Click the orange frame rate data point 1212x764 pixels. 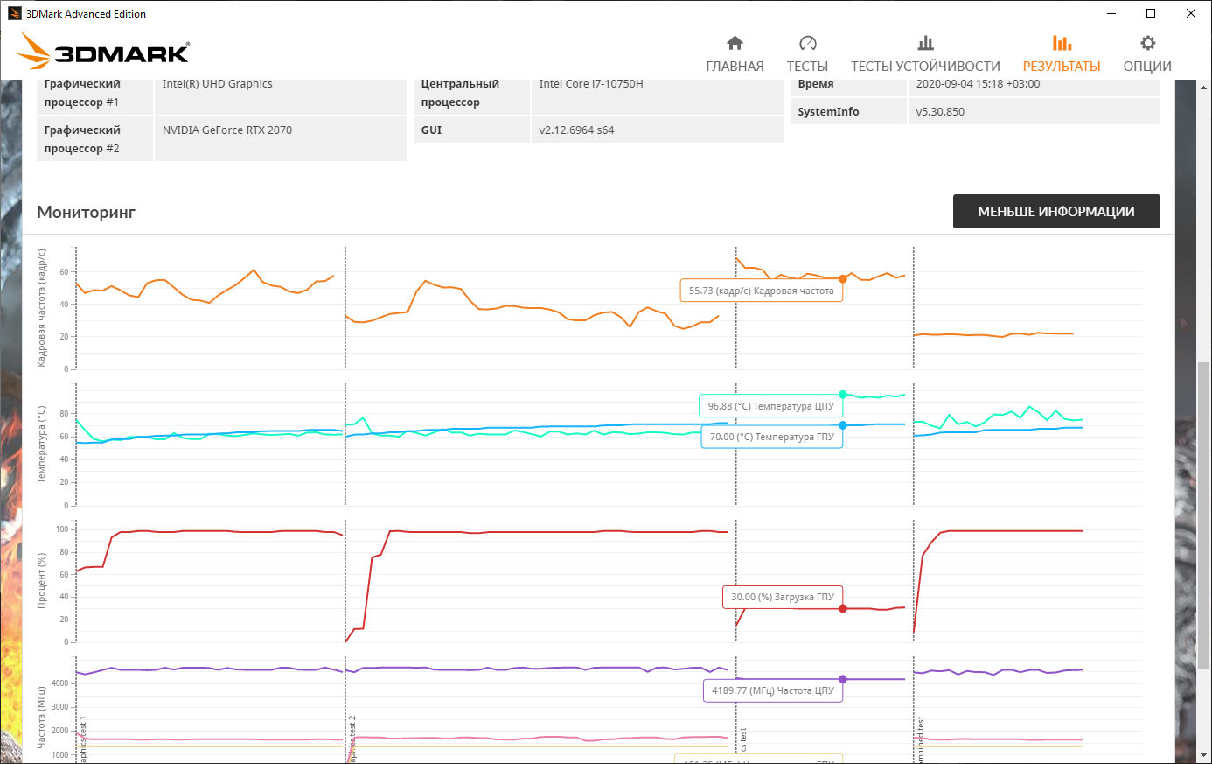click(843, 279)
